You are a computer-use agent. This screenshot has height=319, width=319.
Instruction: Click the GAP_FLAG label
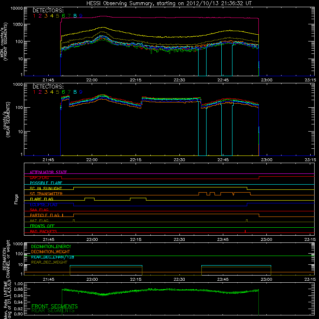39,177
